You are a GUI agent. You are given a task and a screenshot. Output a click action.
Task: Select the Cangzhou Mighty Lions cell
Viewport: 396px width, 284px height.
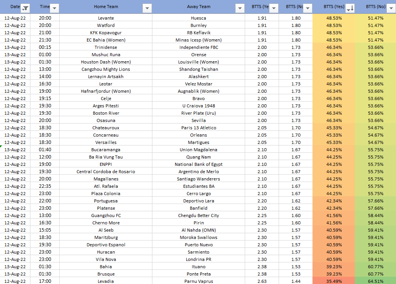[x=106, y=69]
